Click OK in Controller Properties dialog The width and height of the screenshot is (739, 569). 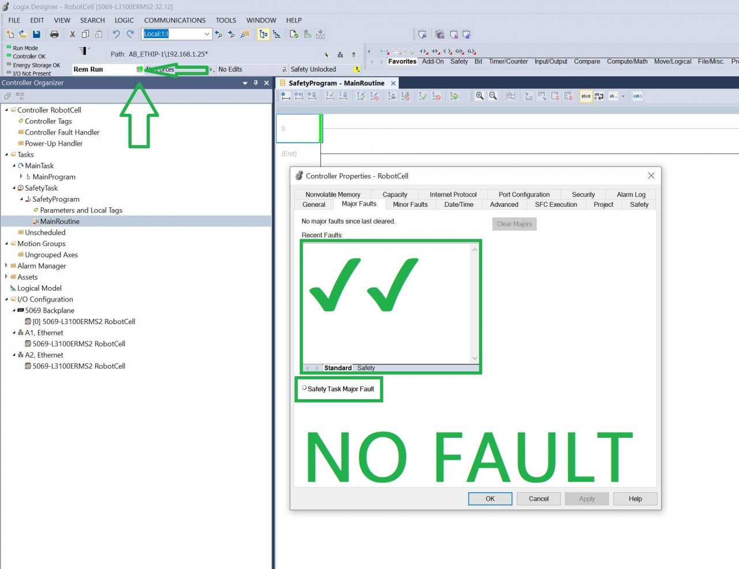(x=490, y=499)
